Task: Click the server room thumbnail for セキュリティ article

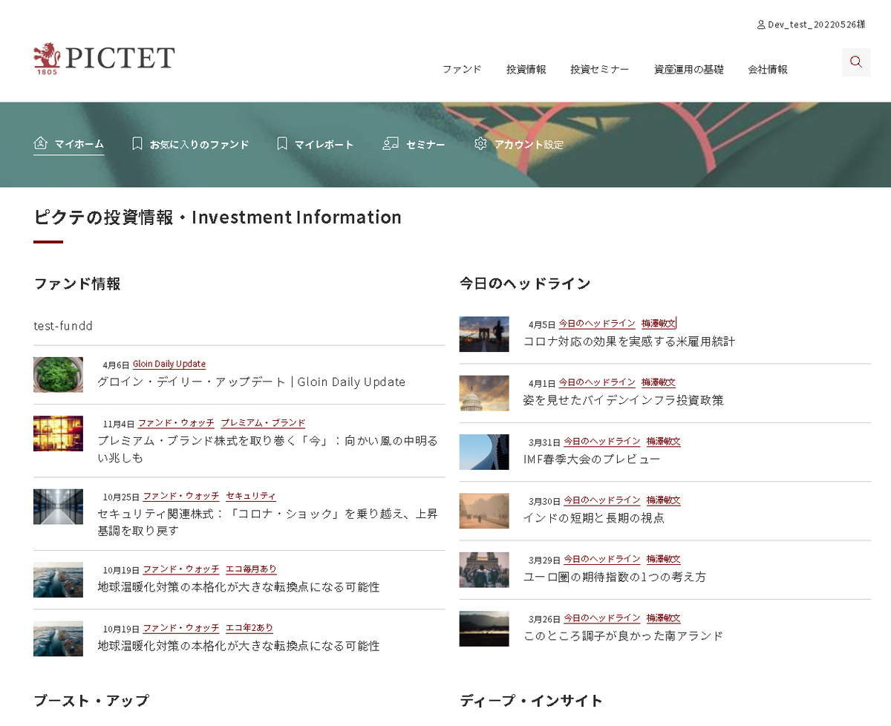Action: (x=58, y=506)
